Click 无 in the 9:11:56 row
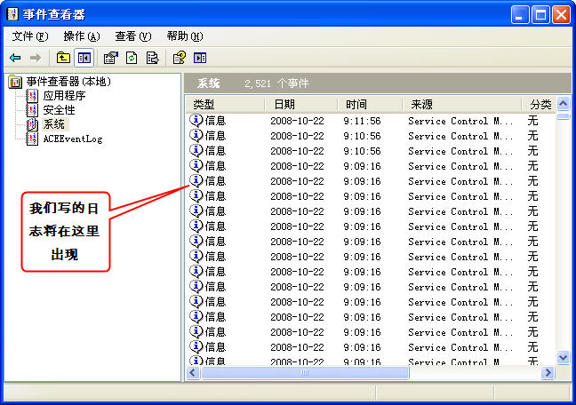 [x=532, y=121]
